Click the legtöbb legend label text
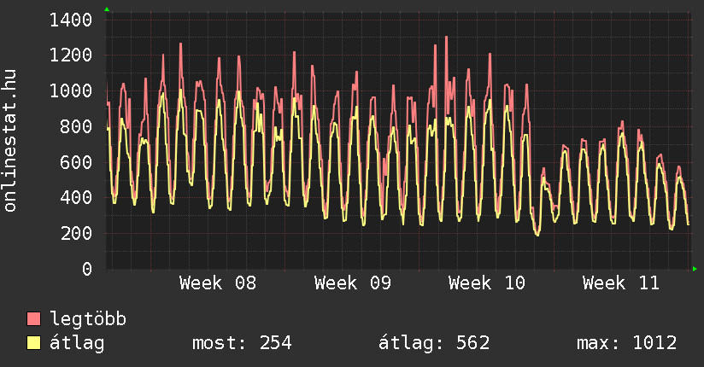Viewport: 704px width, 367px height. coord(88,319)
